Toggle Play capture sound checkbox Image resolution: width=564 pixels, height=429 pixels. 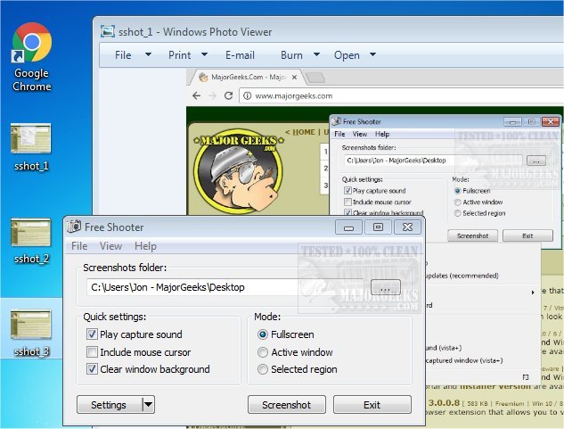(x=92, y=334)
